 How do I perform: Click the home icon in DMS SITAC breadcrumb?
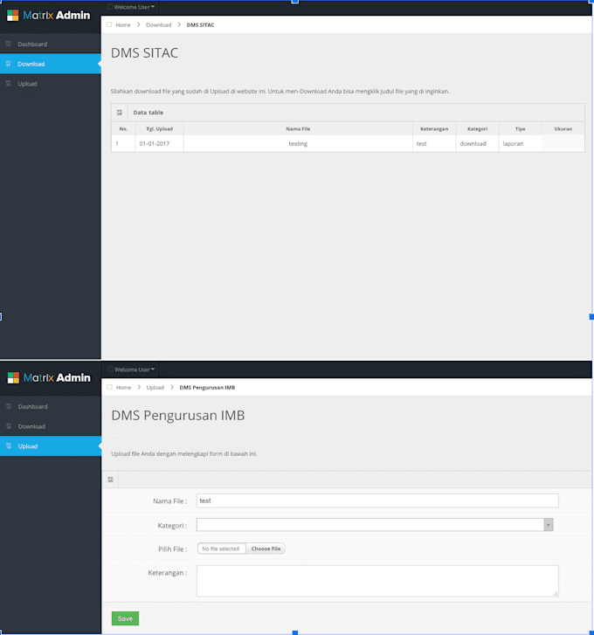[x=109, y=24]
